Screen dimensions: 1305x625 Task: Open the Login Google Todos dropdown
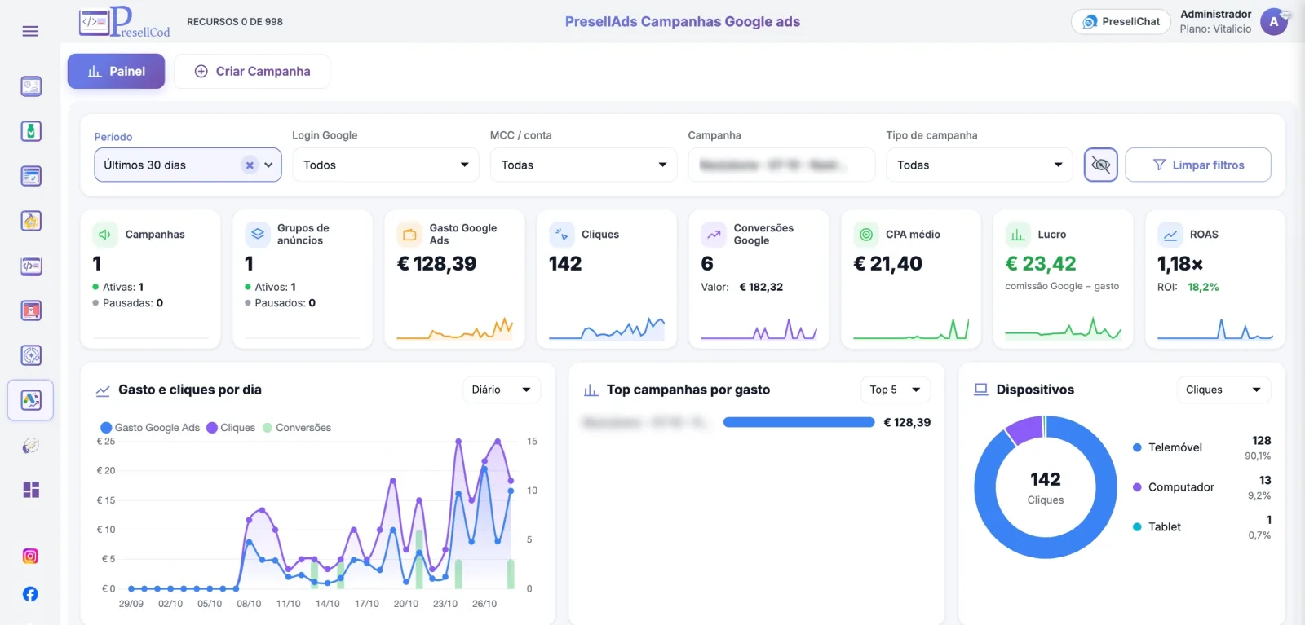click(386, 165)
